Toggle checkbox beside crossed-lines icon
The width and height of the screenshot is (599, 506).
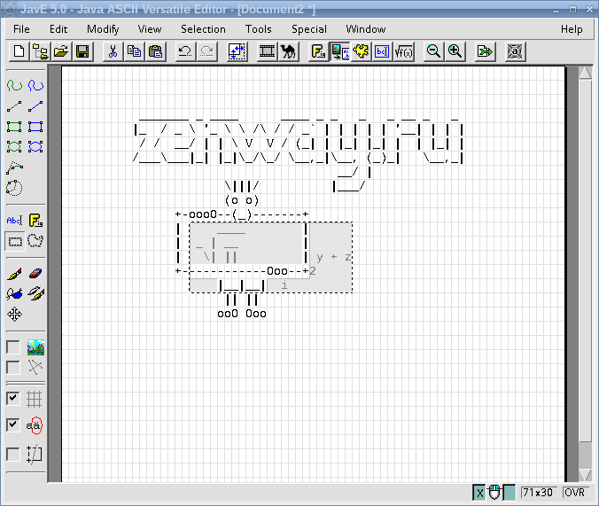(13, 367)
